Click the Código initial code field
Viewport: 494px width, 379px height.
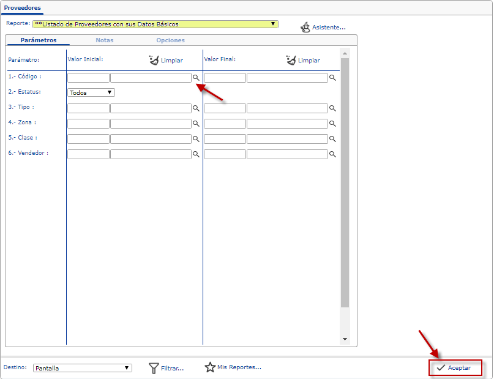coord(88,78)
